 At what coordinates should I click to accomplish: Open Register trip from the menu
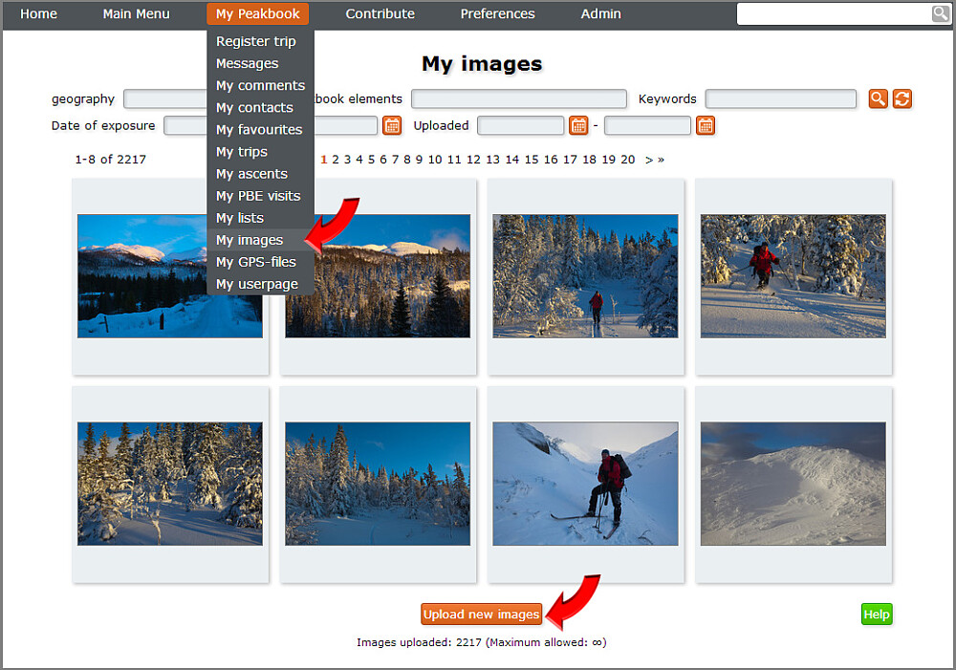[x=255, y=41]
